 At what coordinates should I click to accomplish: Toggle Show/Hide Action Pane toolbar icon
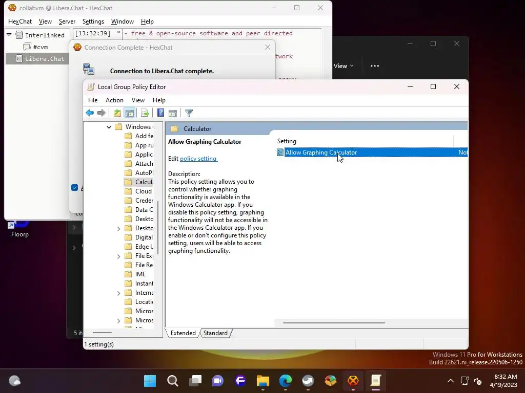point(173,113)
